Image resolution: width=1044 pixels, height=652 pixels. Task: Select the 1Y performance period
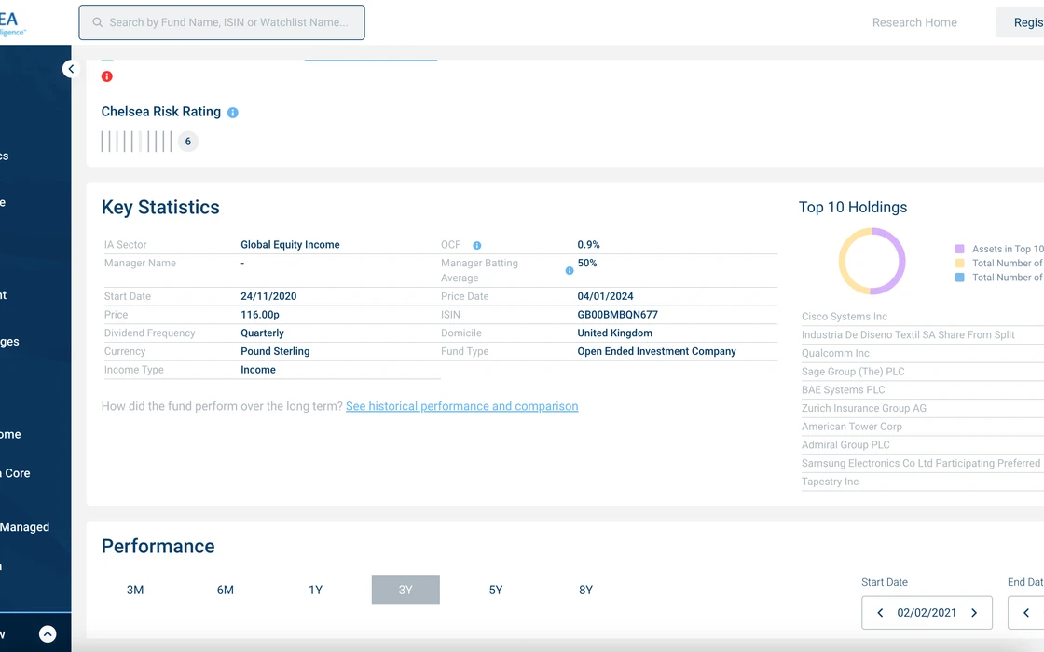pos(316,591)
